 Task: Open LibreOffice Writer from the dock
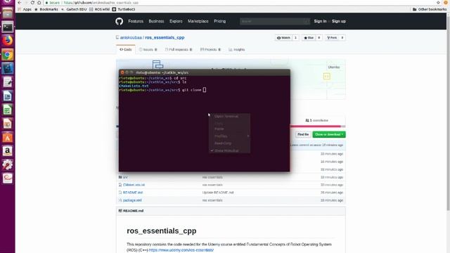[x=8, y=96]
